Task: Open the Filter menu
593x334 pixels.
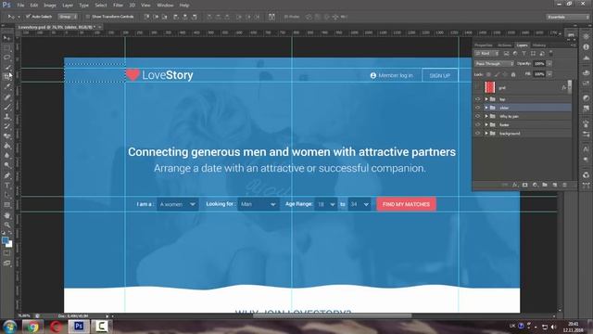Action: click(118, 6)
